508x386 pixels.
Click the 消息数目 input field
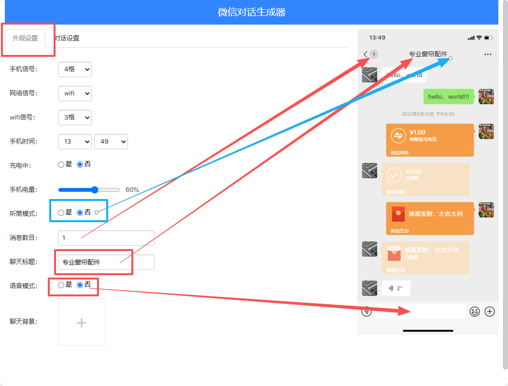coord(106,238)
